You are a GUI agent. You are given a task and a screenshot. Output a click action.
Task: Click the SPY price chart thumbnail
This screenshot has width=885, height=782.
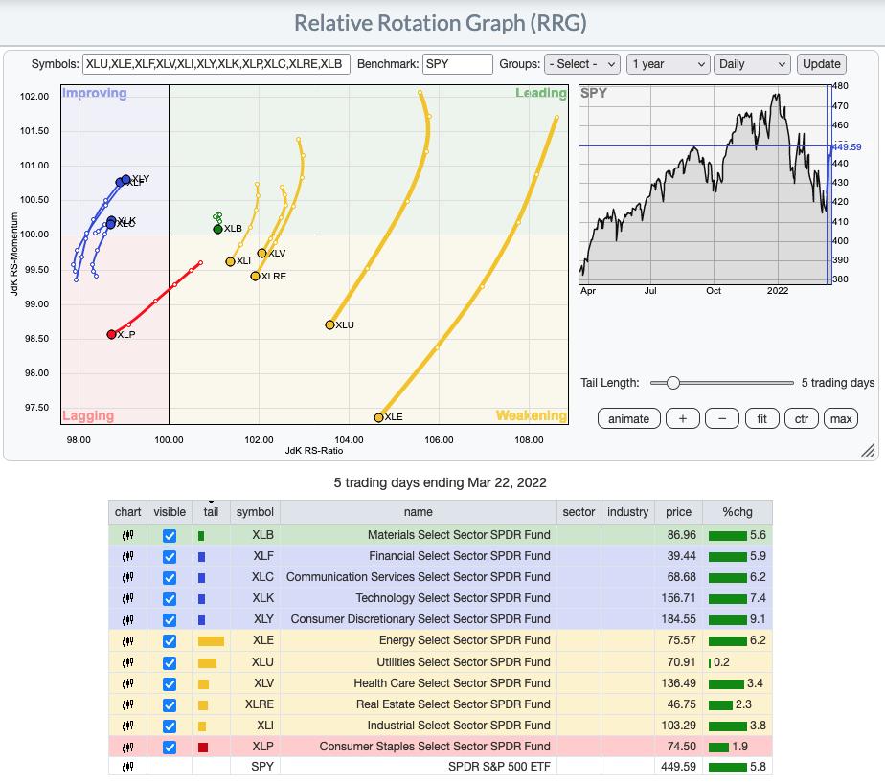(x=705, y=185)
